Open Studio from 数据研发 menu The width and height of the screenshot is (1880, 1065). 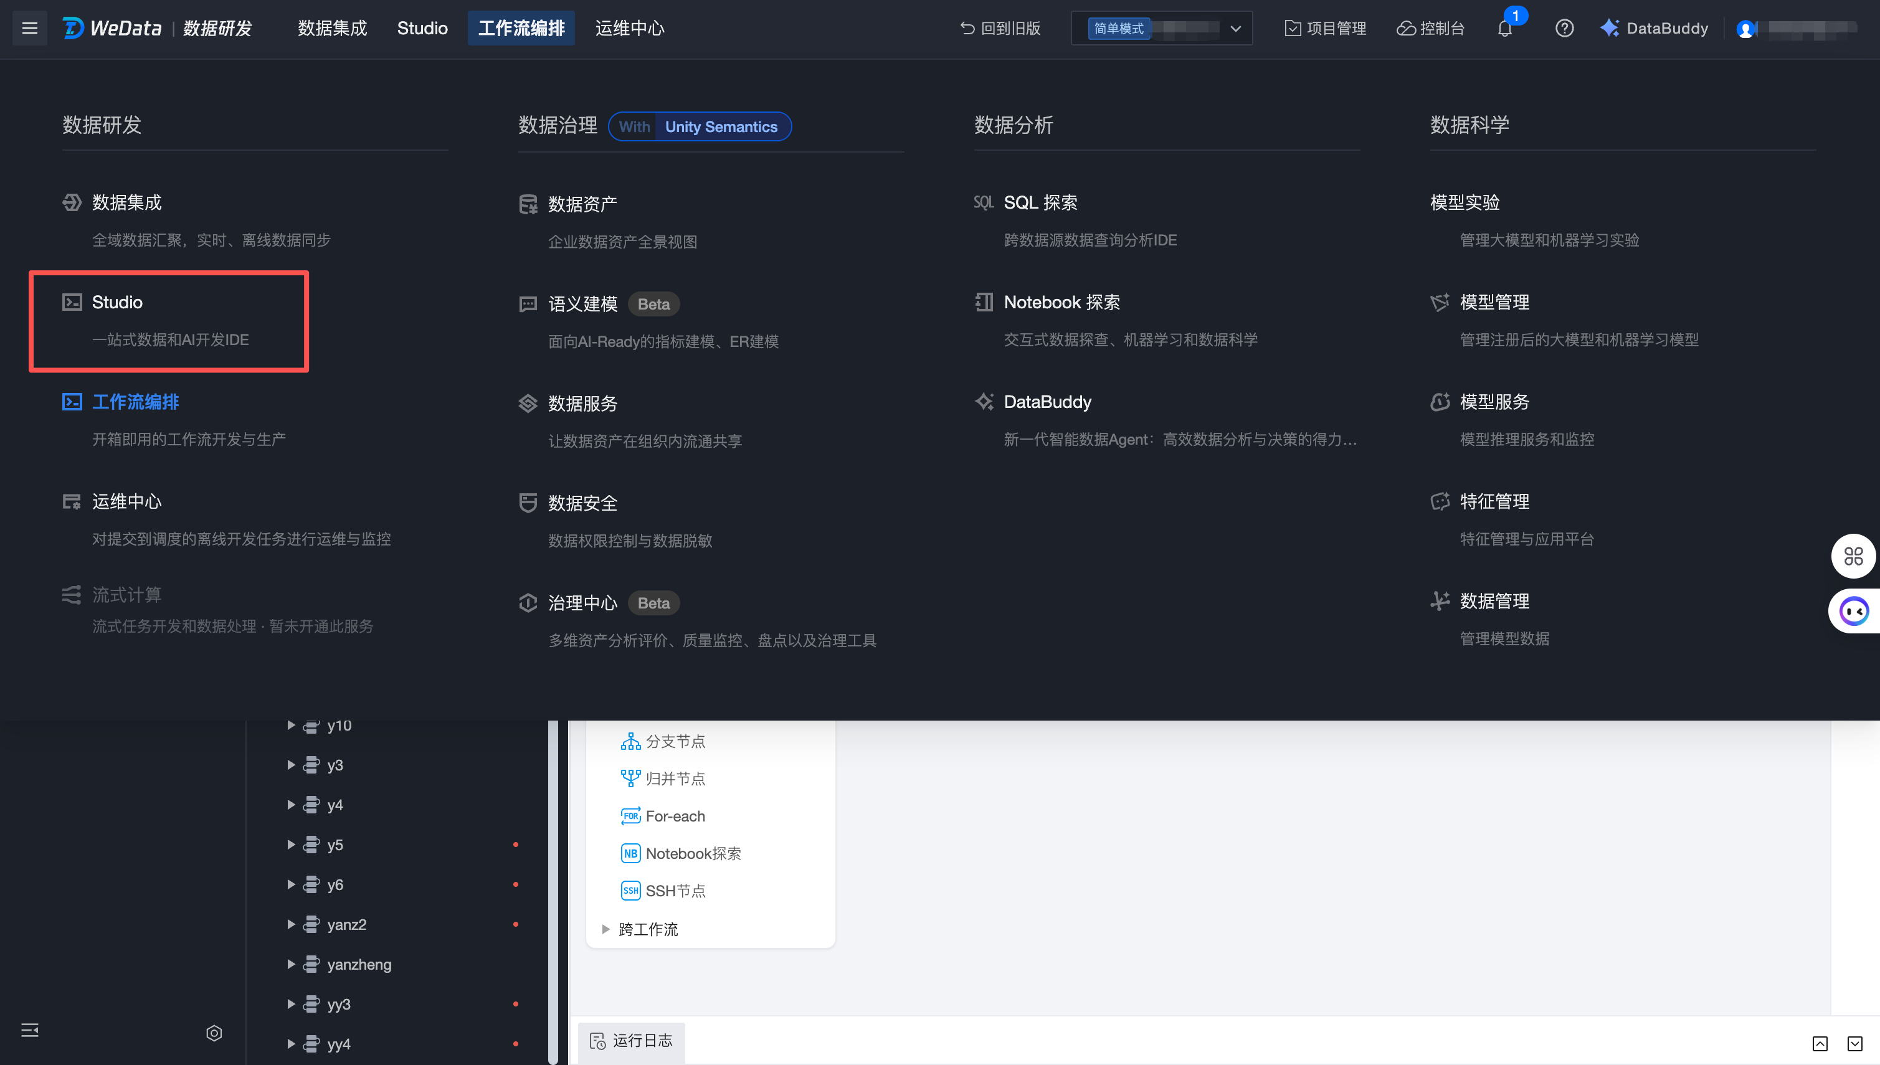pos(117,302)
